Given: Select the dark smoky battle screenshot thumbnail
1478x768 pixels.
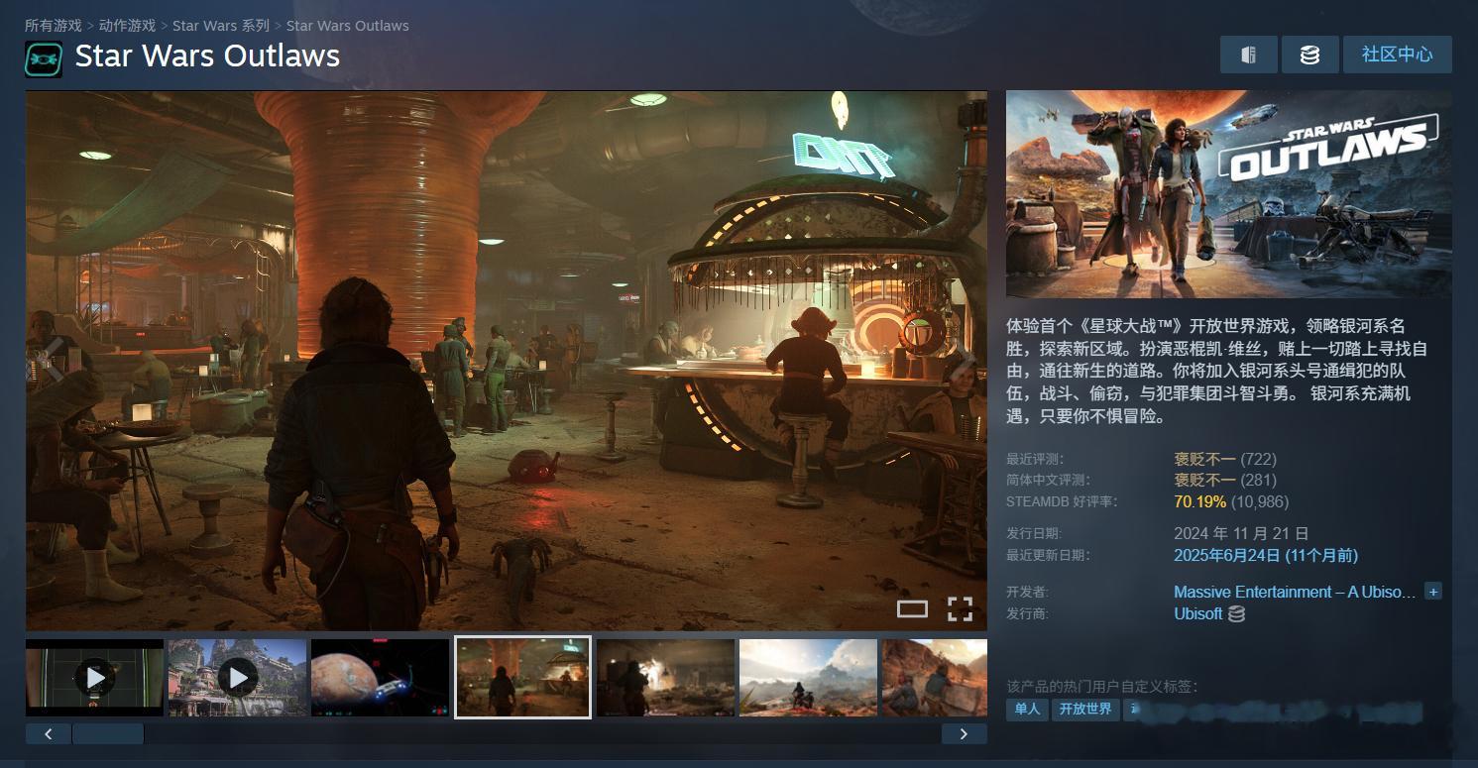Looking at the screenshot, I should 665,677.
